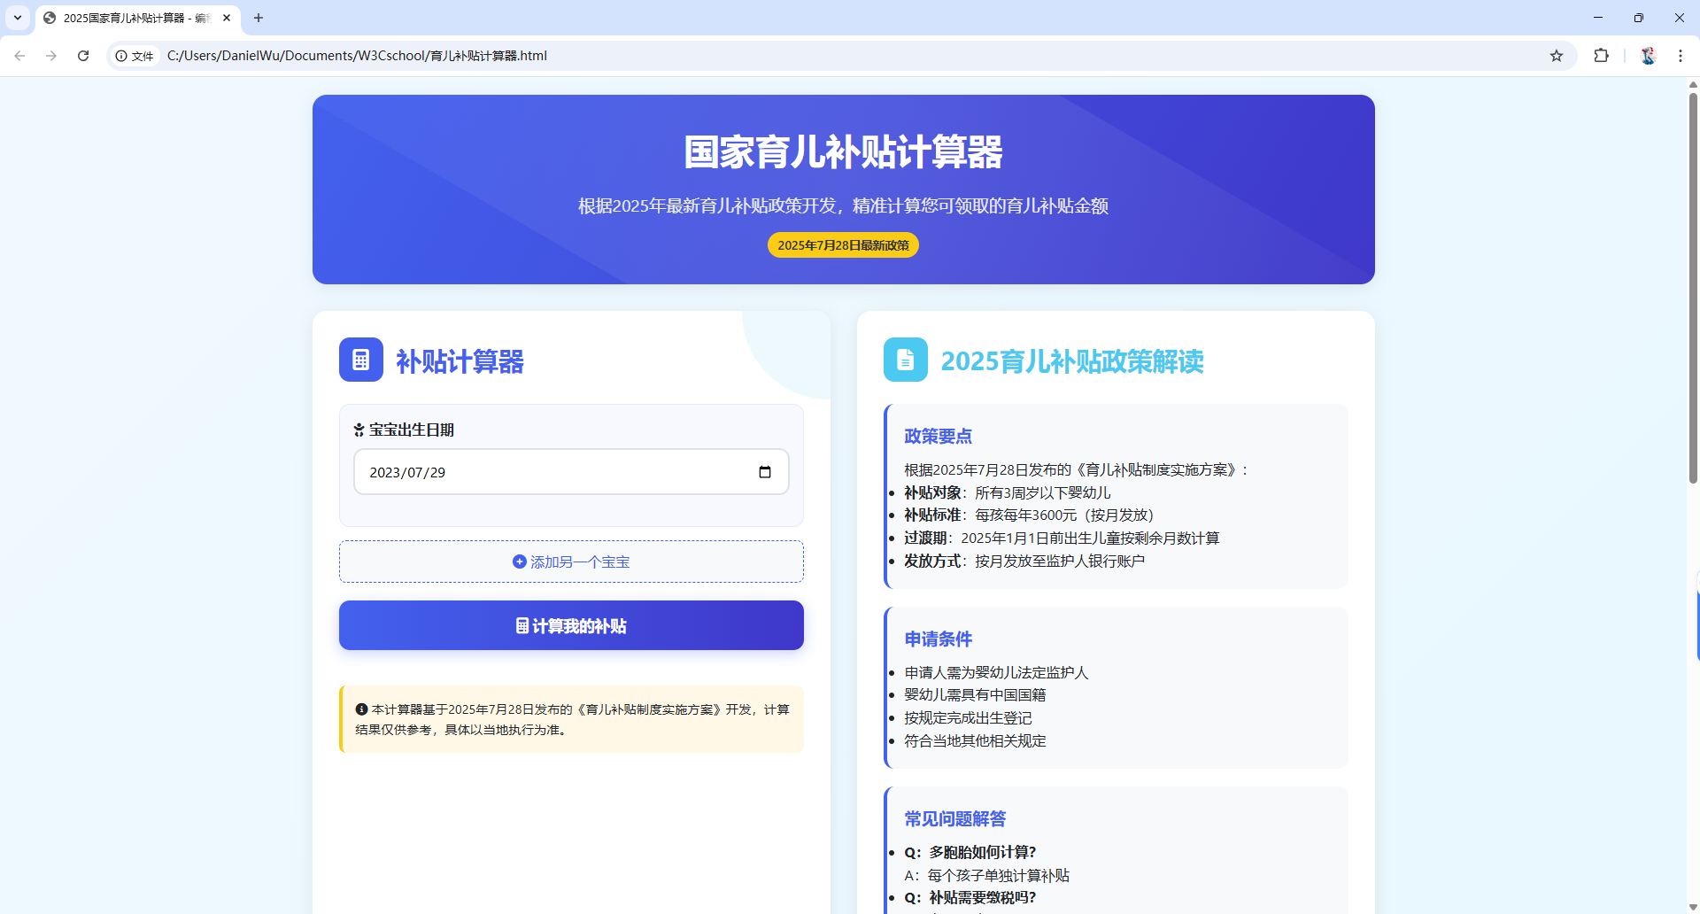Click the document icon beside 政策解读 heading
This screenshot has height=914, width=1700.
(x=905, y=360)
